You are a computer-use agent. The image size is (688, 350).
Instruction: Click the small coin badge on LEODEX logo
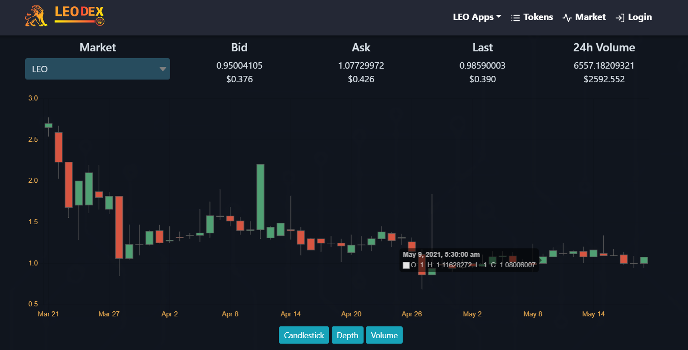[100, 21]
